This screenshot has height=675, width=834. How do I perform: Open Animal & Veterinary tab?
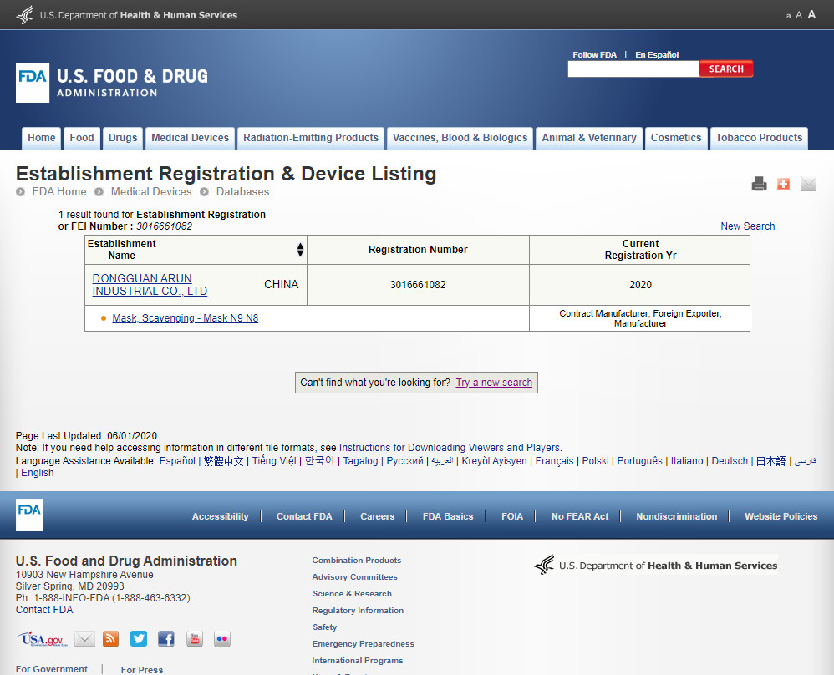click(x=589, y=138)
